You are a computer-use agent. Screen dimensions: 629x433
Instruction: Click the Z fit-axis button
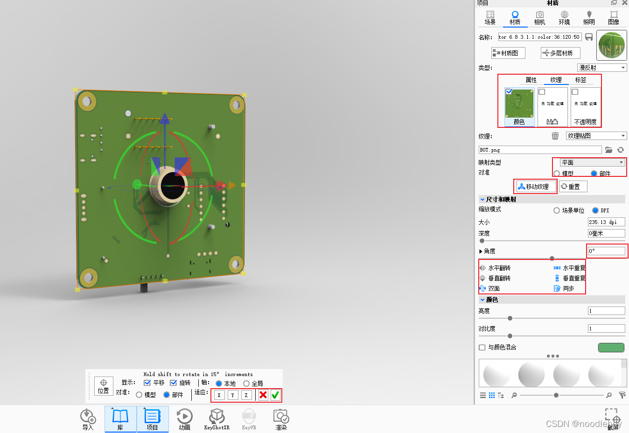(x=246, y=395)
